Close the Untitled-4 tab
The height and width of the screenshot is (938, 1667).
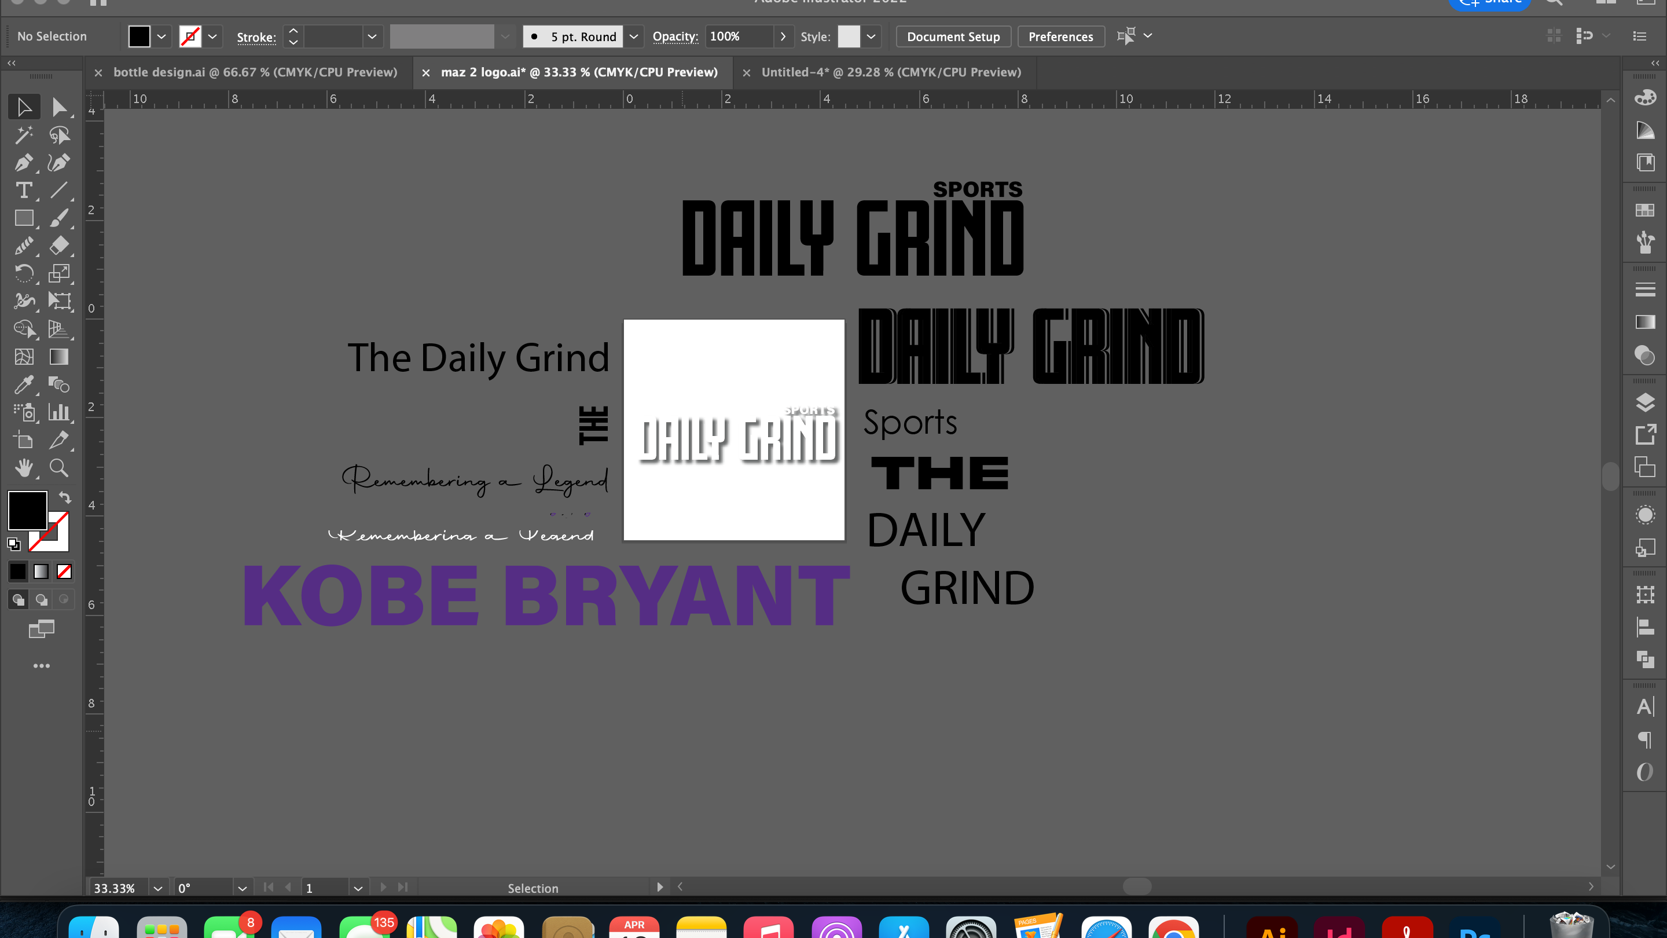(x=746, y=73)
